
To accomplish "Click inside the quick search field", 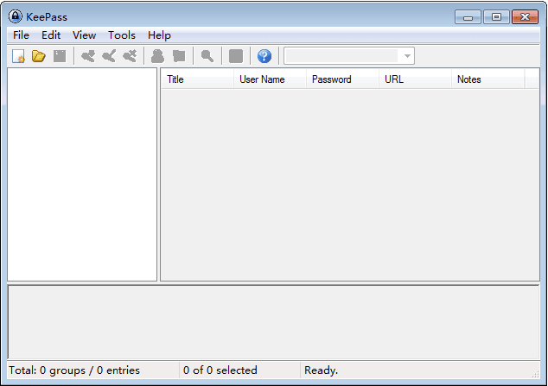I will [342, 56].
